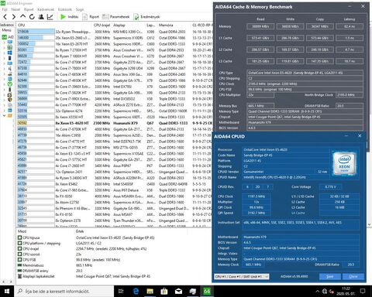The image size is (372, 297).
Task: Select the 4x Ryzen 5 2400G HT result row
Action: (115, 178)
